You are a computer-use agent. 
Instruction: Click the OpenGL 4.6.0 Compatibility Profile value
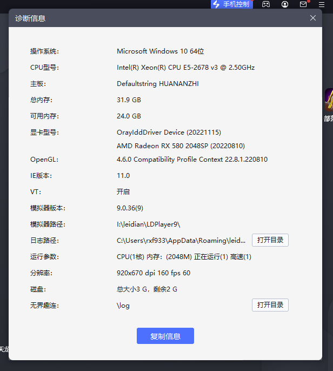coord(192,160)
